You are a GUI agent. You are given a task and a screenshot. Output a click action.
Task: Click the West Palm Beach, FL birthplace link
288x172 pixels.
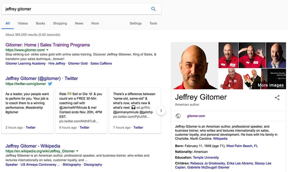[242, 146]
